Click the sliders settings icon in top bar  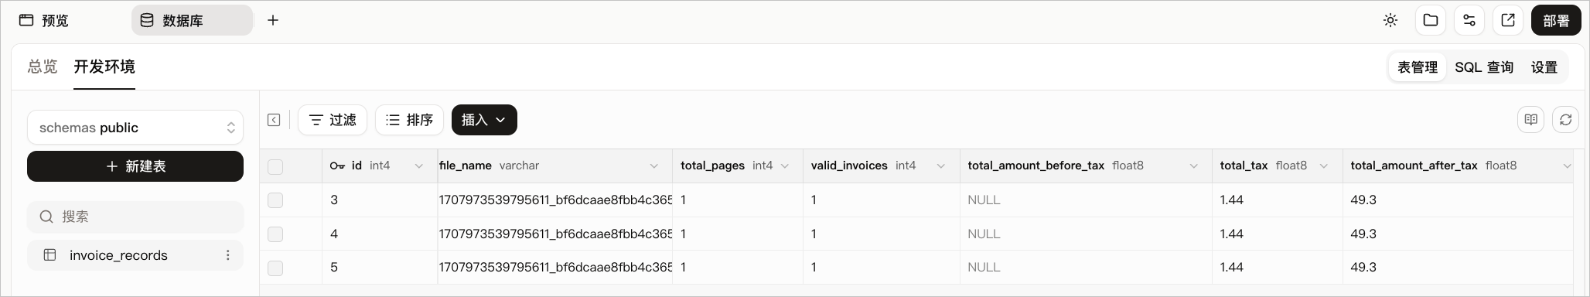pyautogui.click(x=1469, y=21)
